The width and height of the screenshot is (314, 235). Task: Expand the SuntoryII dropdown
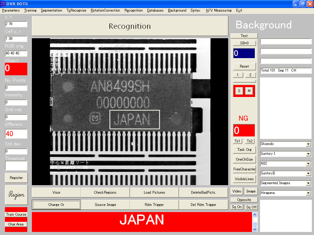point(308,173)
